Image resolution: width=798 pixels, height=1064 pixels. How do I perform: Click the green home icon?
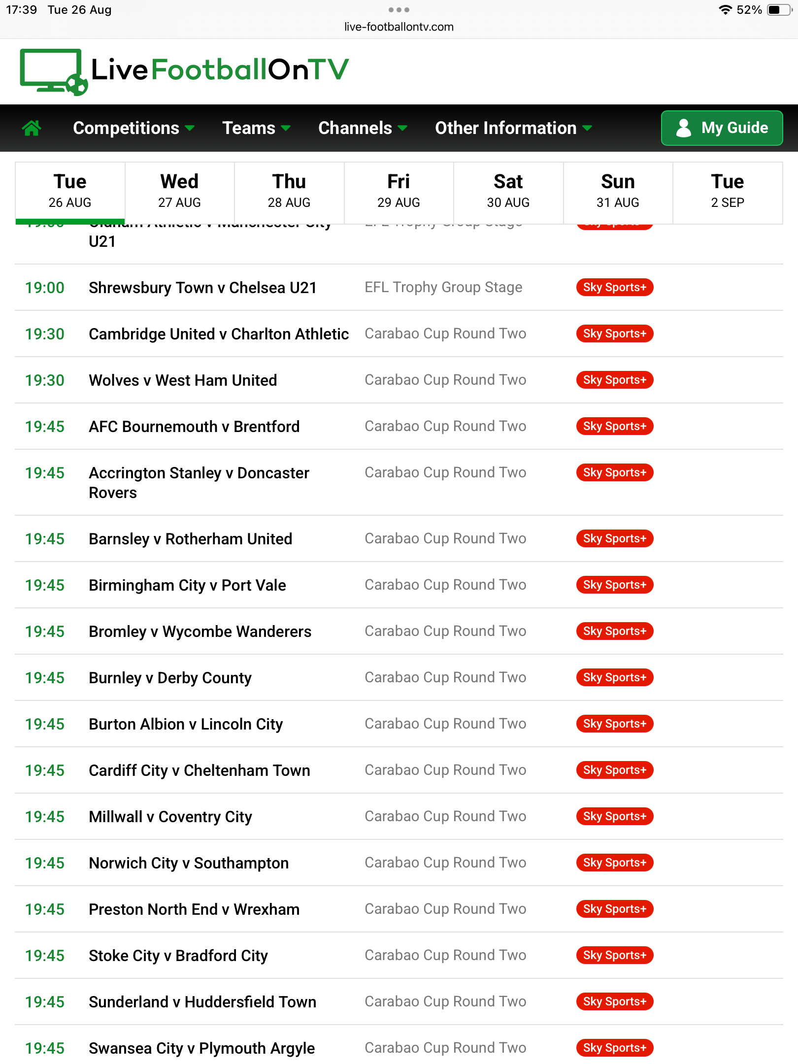(x=32, y=128)
